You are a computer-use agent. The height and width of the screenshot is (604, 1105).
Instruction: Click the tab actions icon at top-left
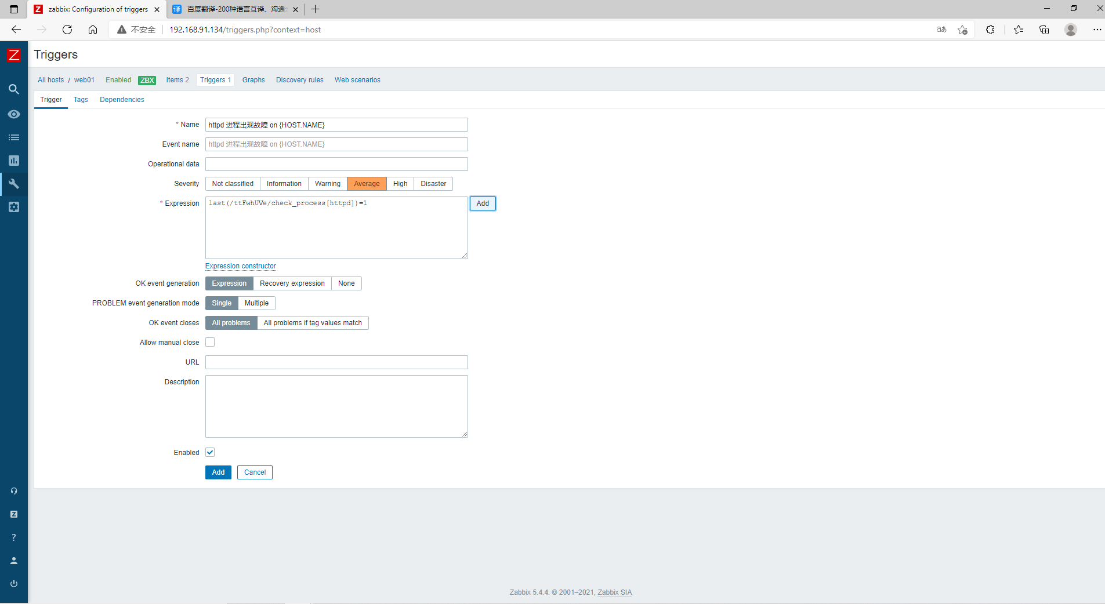14,9
